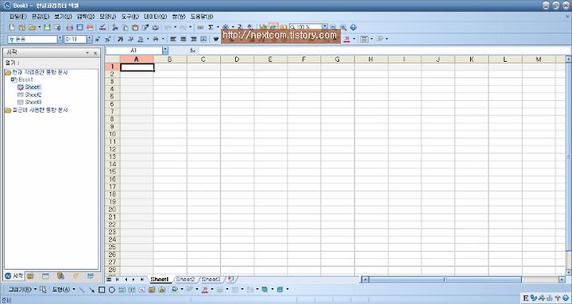Switch to the Sheet3 tab
Screen dimensions: 572x304
pos(211,279)
